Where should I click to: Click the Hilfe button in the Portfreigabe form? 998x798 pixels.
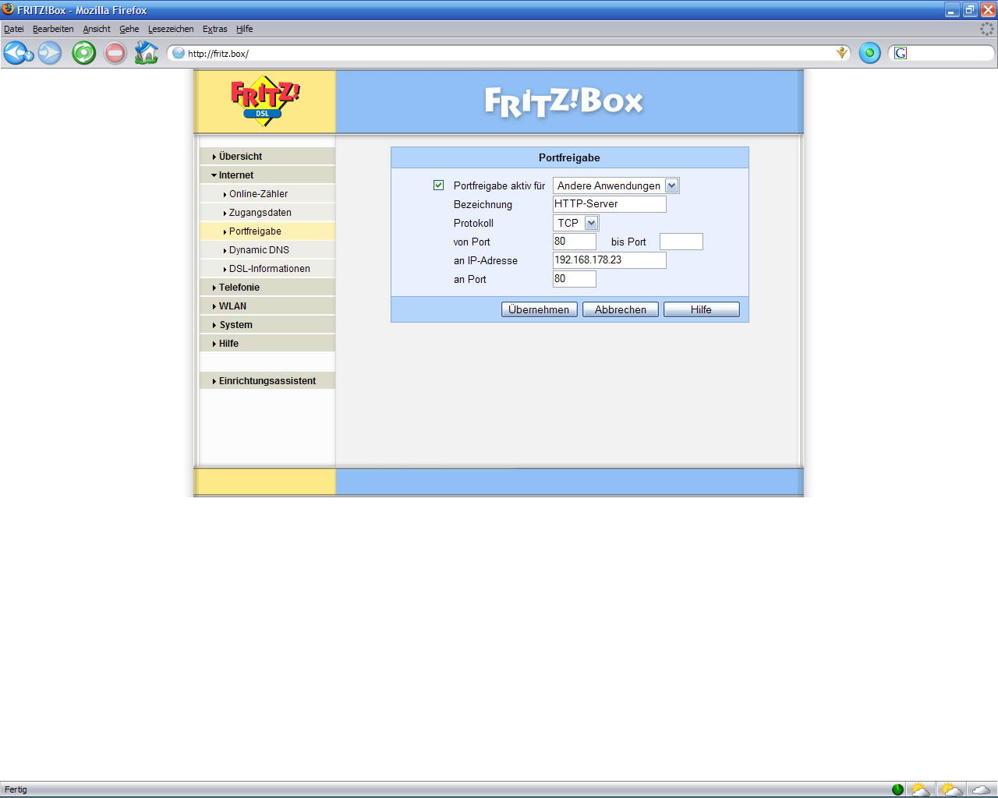(701, 309)
